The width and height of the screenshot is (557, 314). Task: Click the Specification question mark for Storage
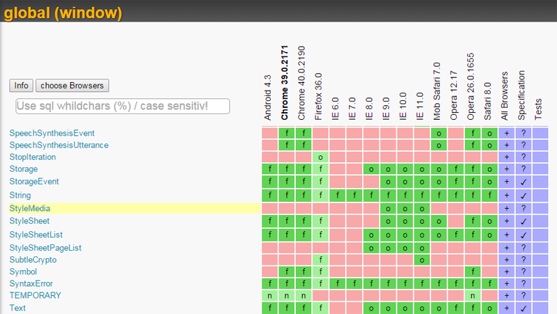click(524, 169)
